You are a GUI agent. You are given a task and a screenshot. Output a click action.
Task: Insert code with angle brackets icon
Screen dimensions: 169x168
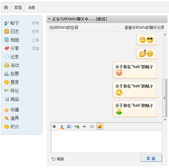pyautogui.click(x=92, y=127)
